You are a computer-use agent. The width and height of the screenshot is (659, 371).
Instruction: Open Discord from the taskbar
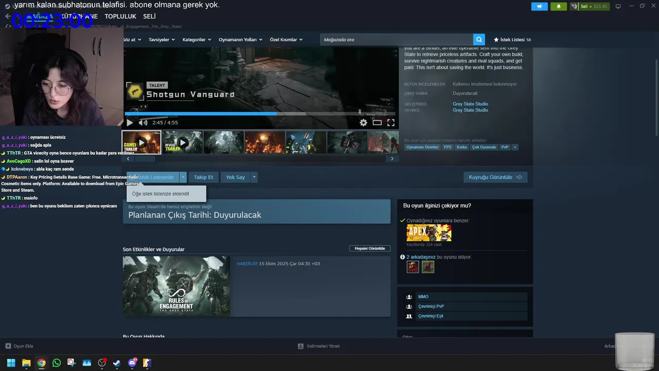pos(132,363)
